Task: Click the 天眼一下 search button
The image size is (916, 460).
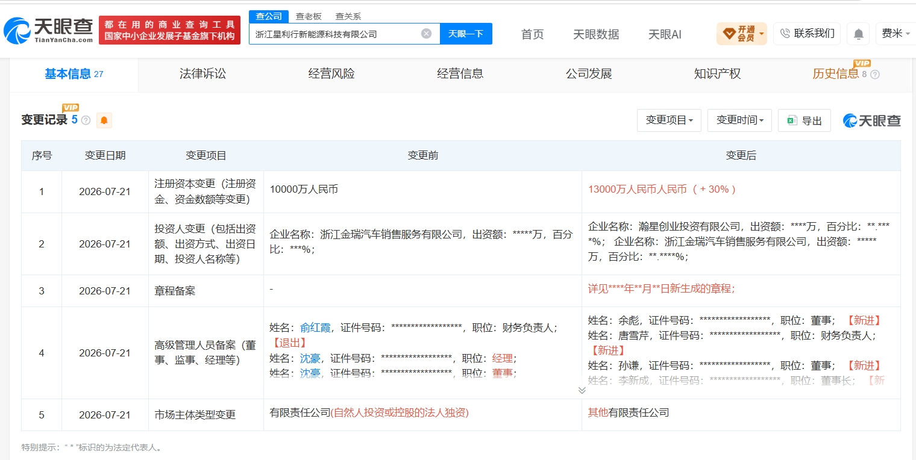Action: (466, 34)
